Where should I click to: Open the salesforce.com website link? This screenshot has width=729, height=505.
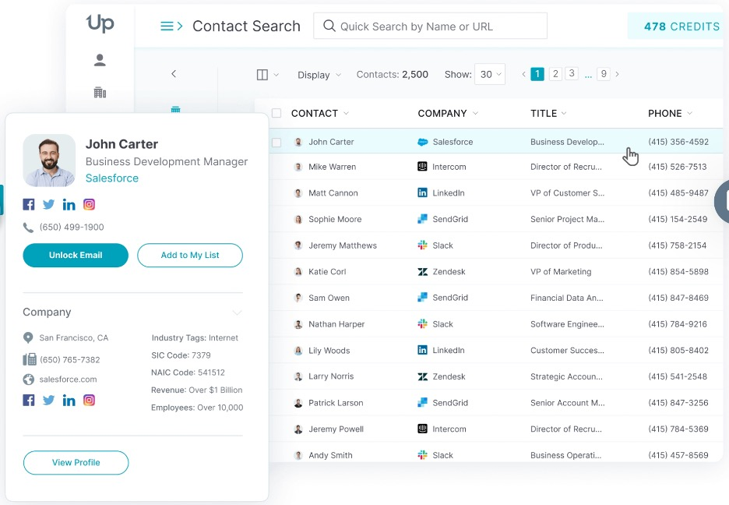click(68, 380)
